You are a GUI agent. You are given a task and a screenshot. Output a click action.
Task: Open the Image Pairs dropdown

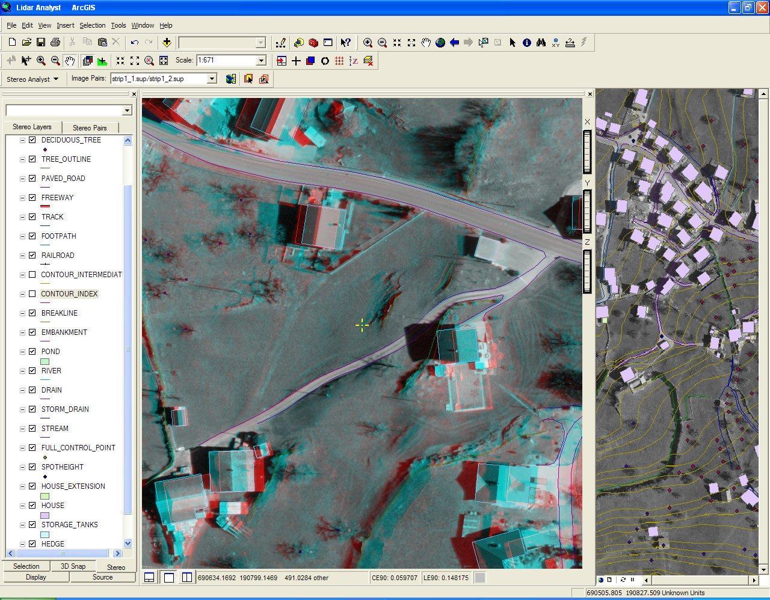tap(212, 79)
